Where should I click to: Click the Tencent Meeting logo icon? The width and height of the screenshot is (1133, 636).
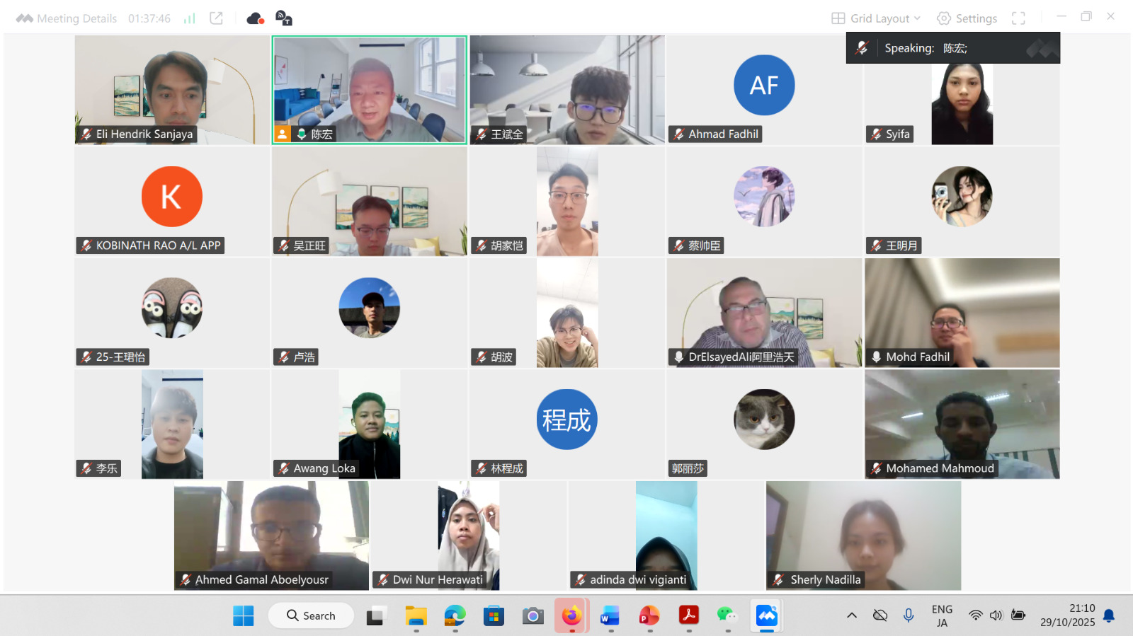pyautogui.click(x=24, y=18)
